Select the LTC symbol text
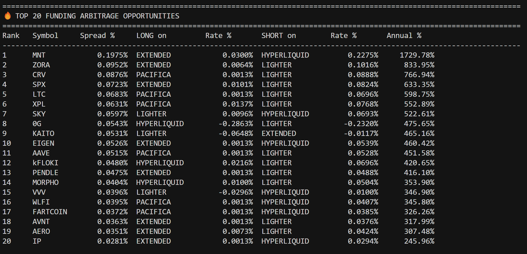The image size is (527, 254). [x=39, y=94]
